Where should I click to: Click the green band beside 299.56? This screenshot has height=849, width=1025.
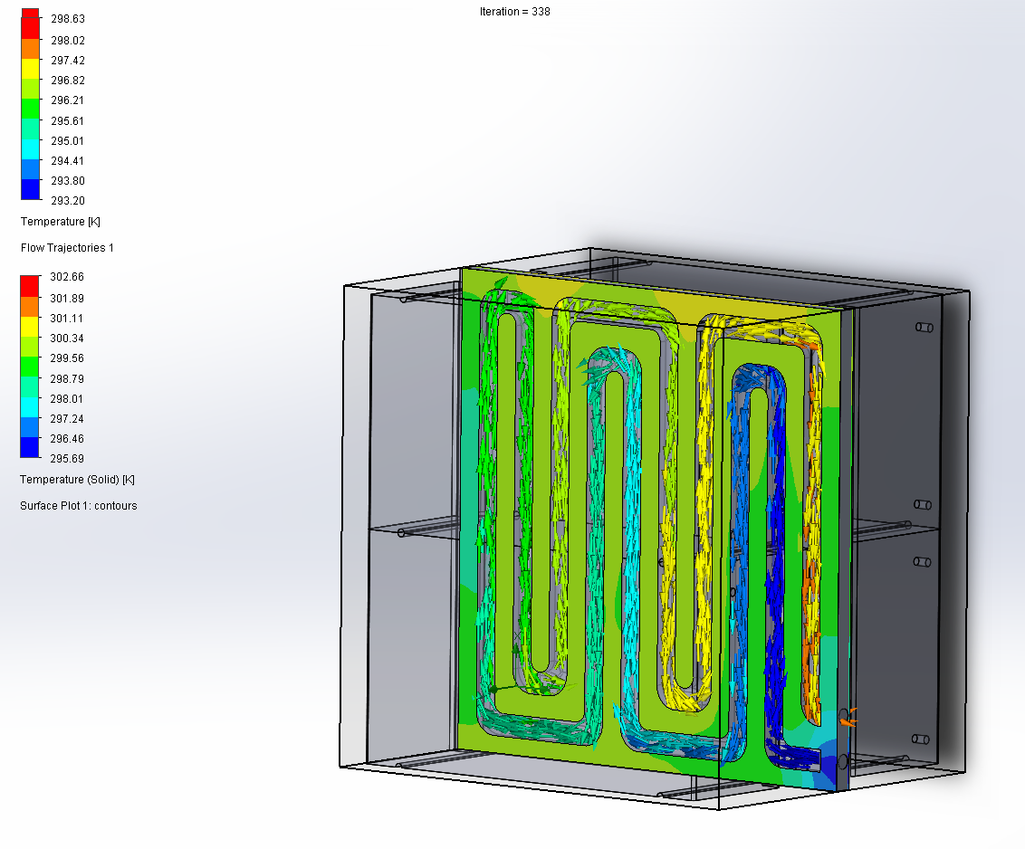30,367
